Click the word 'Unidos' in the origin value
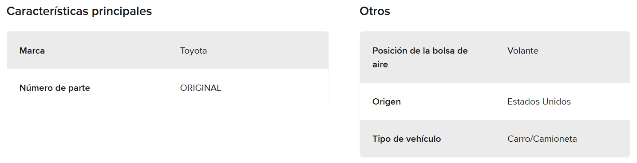 556,102
